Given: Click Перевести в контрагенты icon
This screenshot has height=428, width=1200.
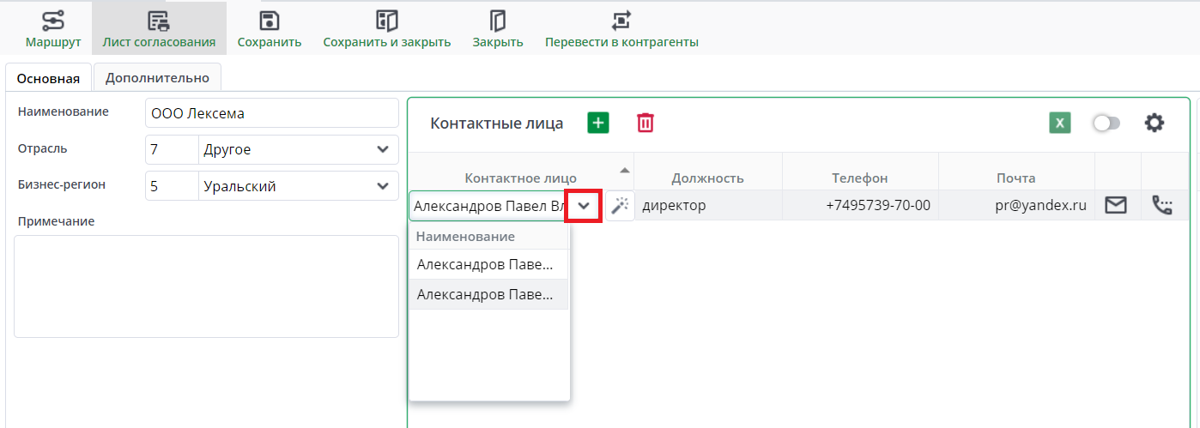Looking at the screenshot, I should tap(621, 21).
